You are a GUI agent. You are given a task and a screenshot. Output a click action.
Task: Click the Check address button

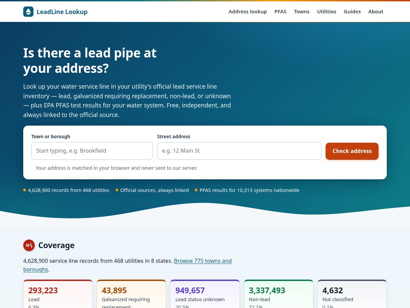point(352,151)
